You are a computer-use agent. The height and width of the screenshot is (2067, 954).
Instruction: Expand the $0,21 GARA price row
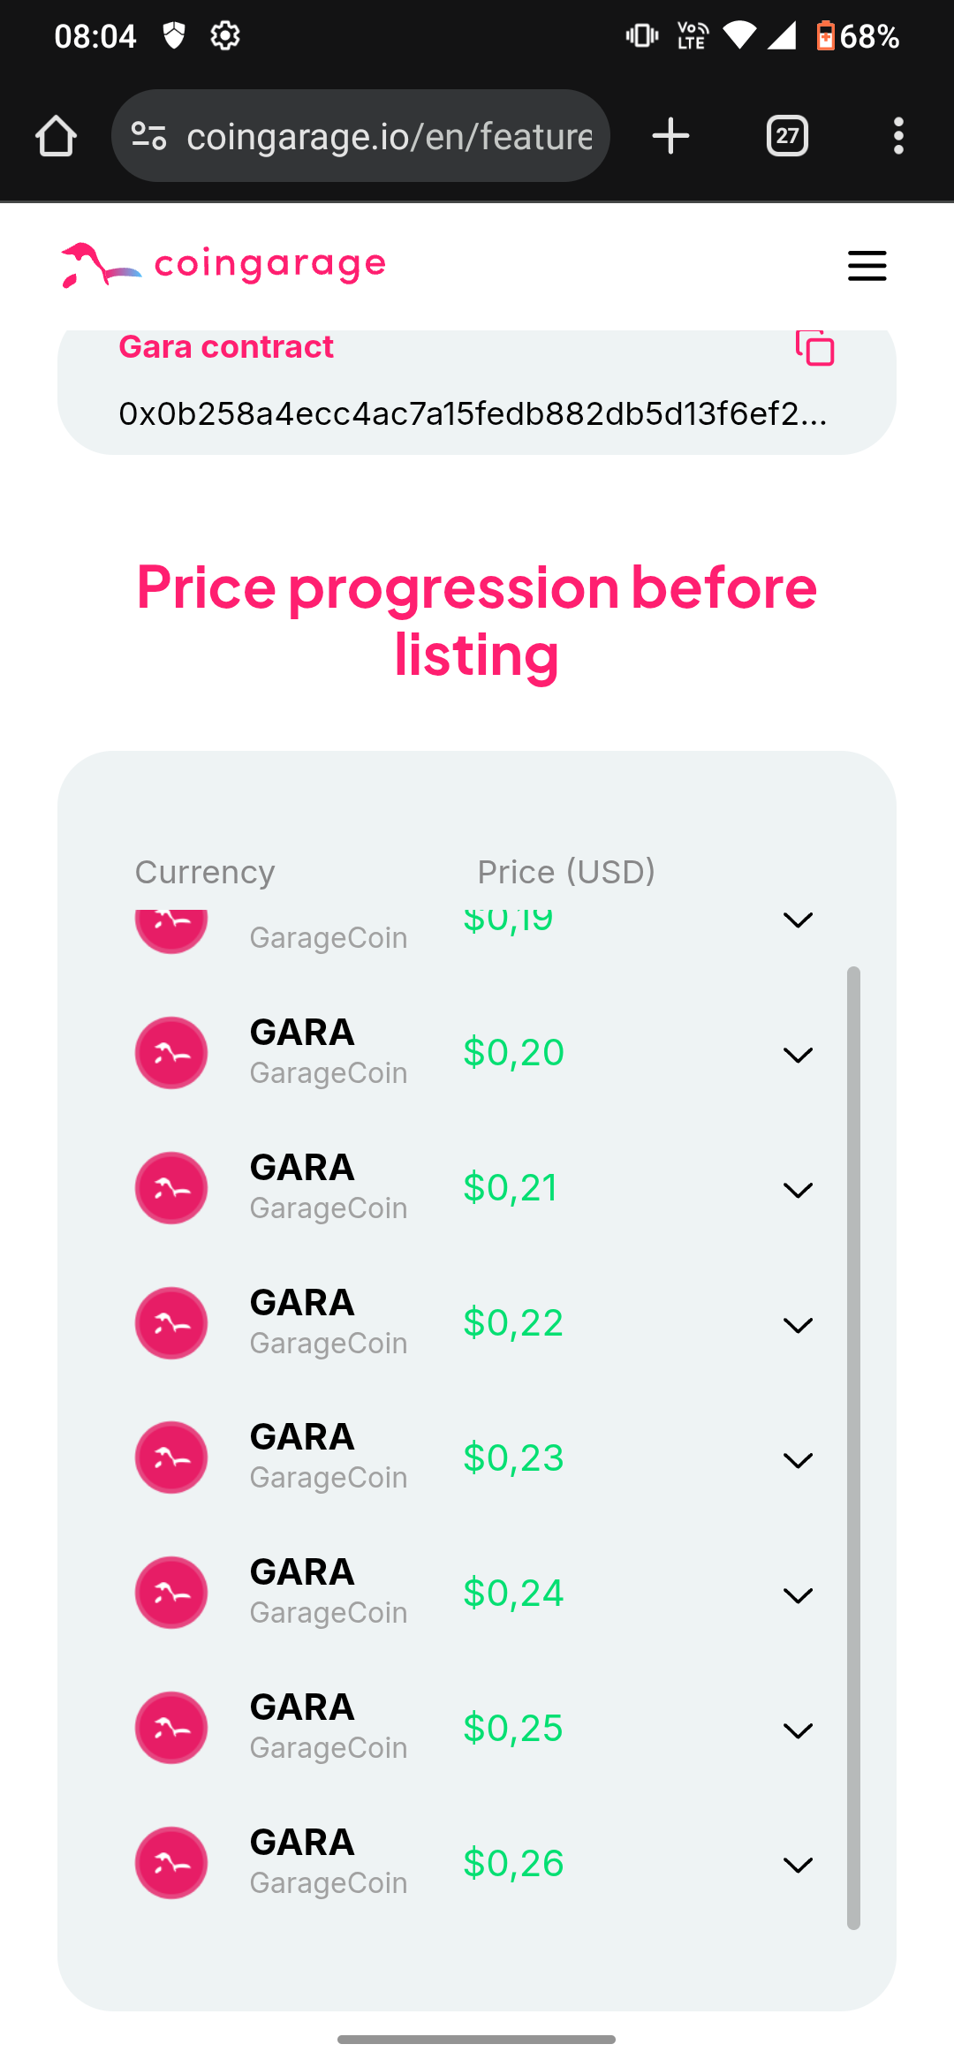click(x=798, y=1190)
